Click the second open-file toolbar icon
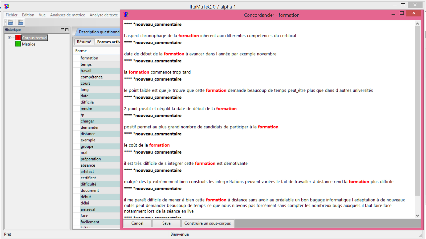Screen dimensions: 426x239 (x=21, y=22)
